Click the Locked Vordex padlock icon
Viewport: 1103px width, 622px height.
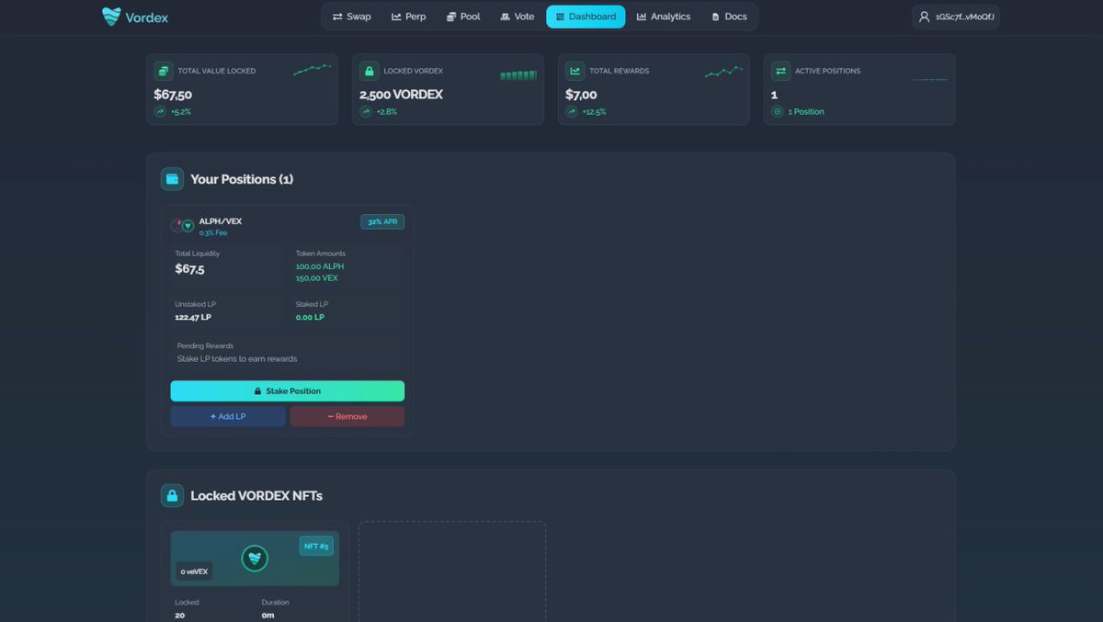pyautogui.click(x=369, y=71)
